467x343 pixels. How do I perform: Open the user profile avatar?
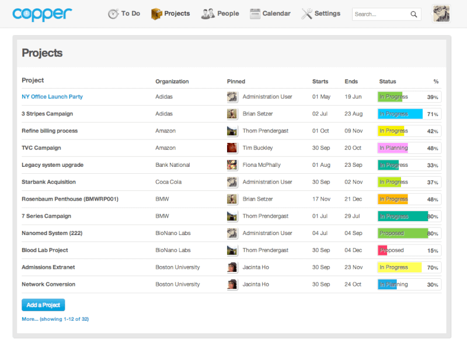pos(441,13)
